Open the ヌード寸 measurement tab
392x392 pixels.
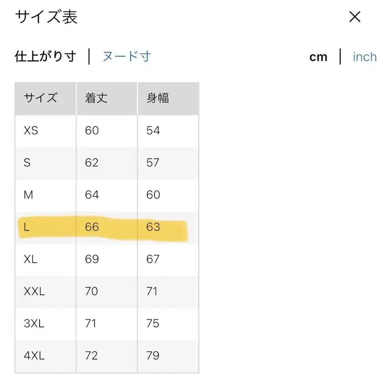pyautogui.click(x=127, y=57)
